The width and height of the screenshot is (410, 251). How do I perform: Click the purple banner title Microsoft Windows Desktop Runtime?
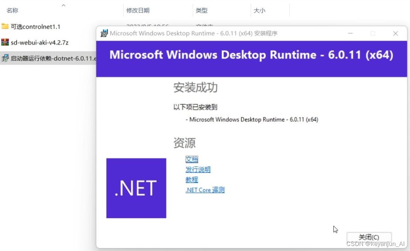(251, 55)
